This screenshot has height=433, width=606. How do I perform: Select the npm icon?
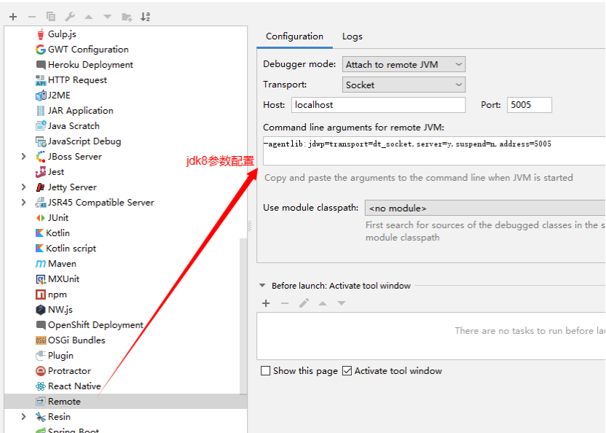tap(41, 294)
